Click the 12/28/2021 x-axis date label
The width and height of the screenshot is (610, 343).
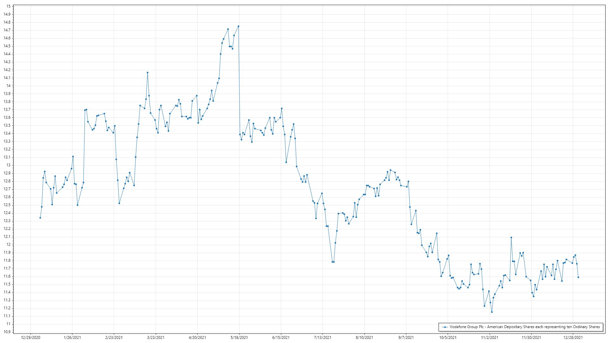(x=573, y=338)
